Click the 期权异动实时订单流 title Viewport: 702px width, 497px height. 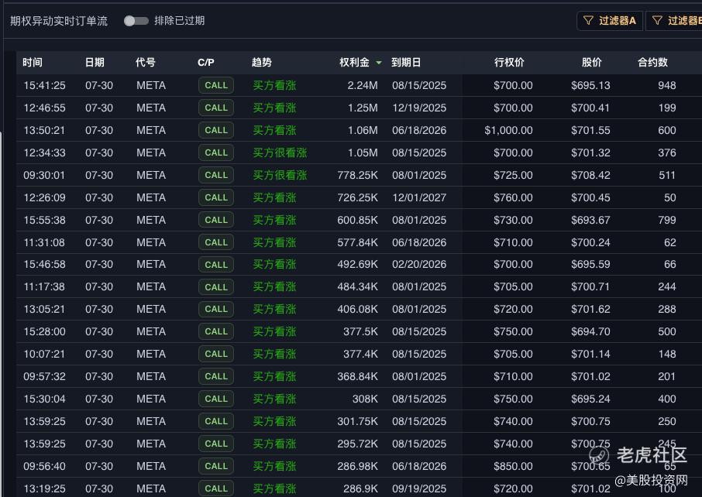click(59, 21)
